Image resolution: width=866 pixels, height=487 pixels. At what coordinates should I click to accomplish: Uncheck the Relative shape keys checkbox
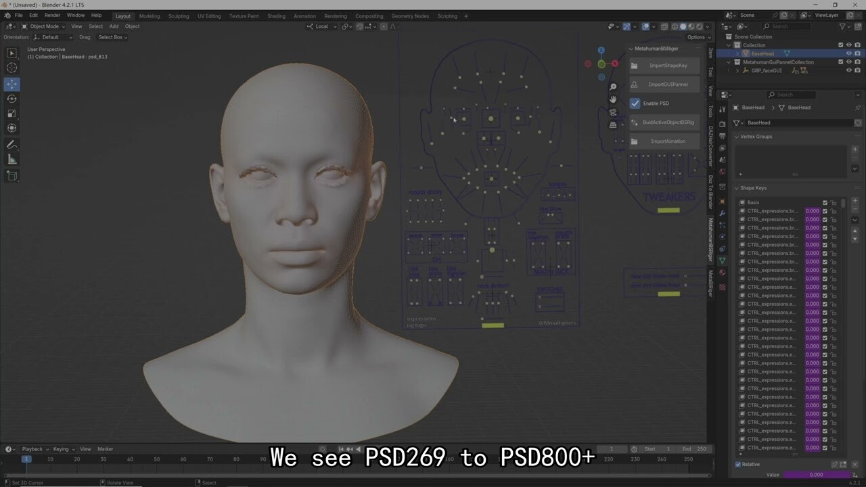[737, 464]
